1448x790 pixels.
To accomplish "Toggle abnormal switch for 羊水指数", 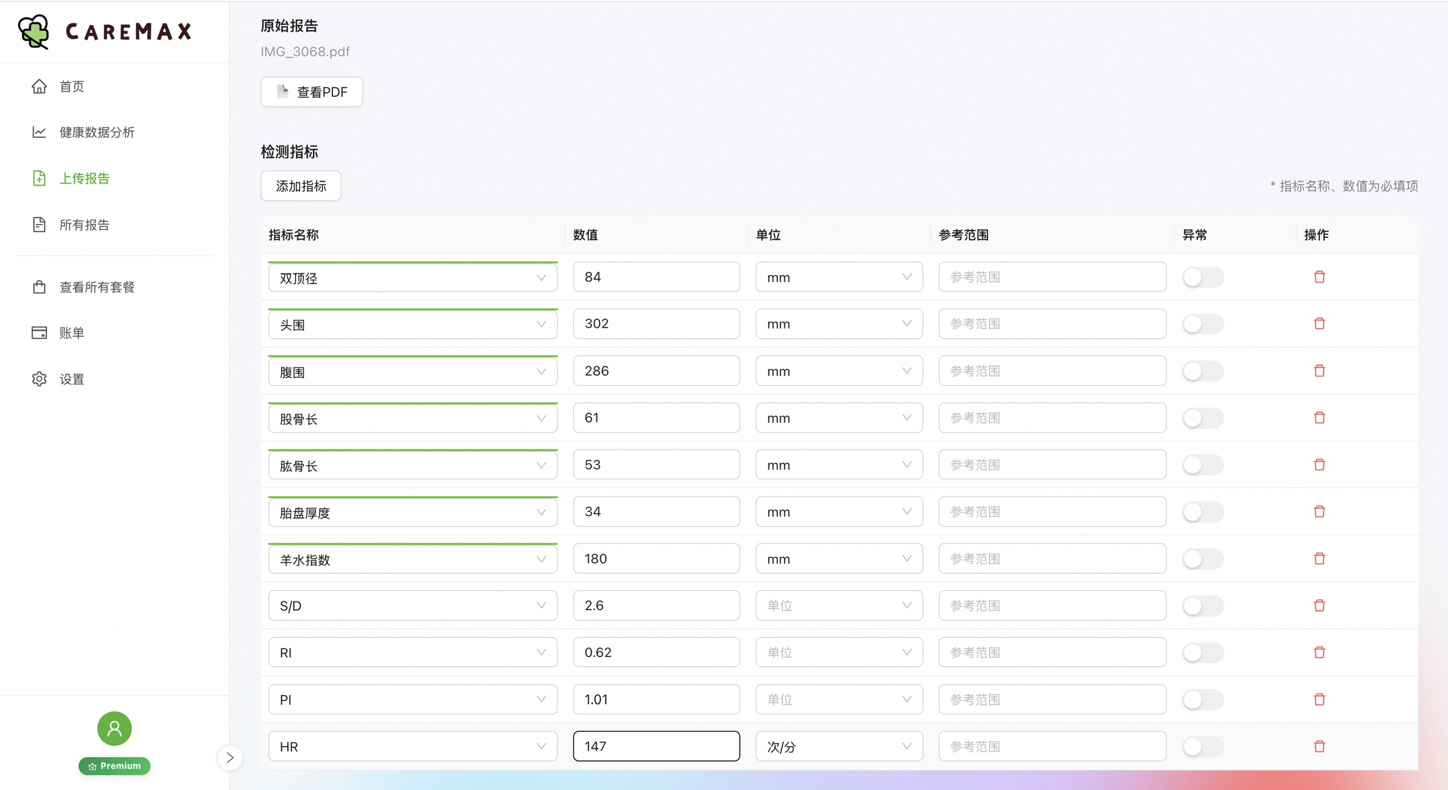I will pyautogui.click(x=1203, y=558).
